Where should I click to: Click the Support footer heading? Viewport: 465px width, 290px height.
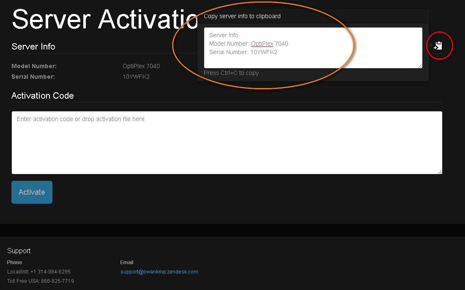pyautogui.click(x=19, y=251)
